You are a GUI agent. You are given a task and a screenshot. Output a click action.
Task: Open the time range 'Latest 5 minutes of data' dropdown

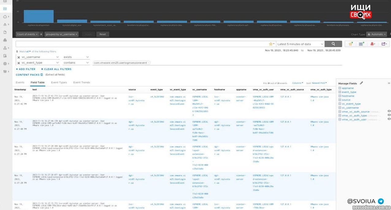point(300,44)
